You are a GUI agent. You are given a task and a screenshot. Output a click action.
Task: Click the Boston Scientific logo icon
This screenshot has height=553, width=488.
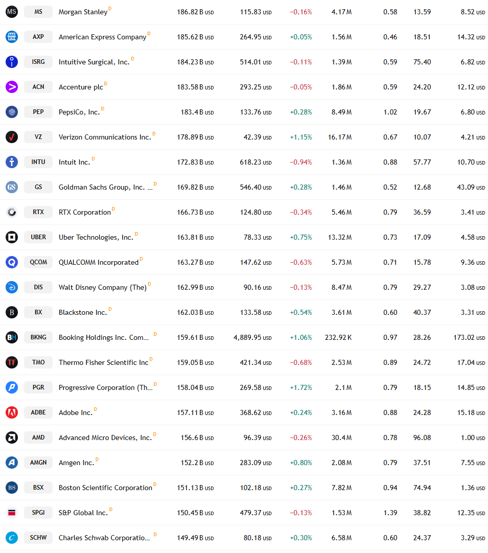[12, 488]
